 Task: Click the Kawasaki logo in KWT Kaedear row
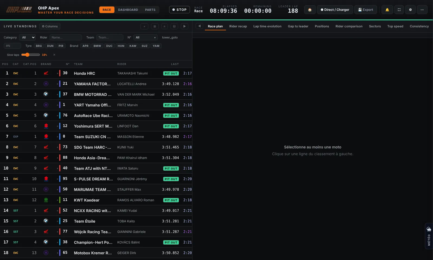(x=46, y=200)
